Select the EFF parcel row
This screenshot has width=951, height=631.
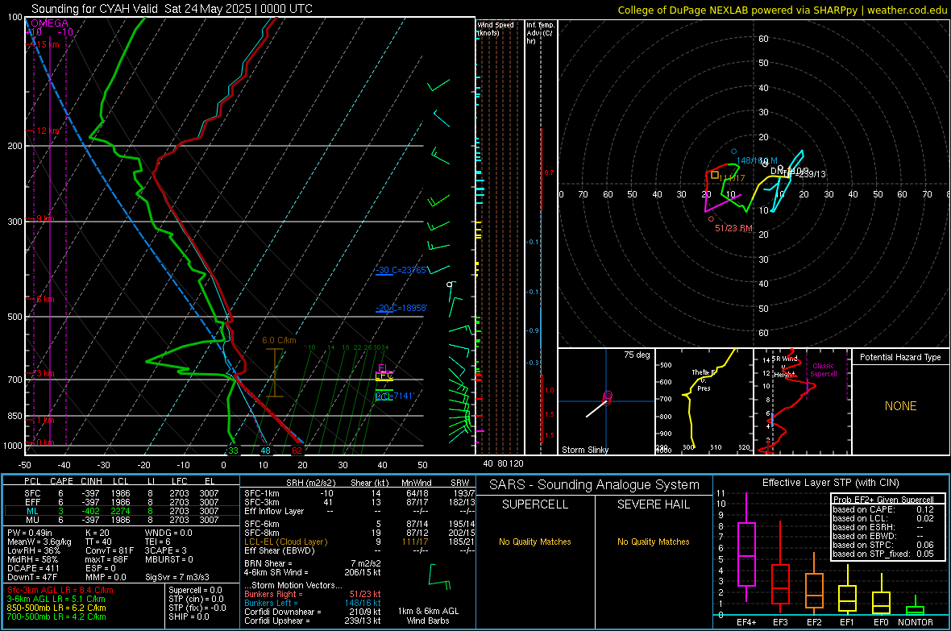click(x=120, y=502)
